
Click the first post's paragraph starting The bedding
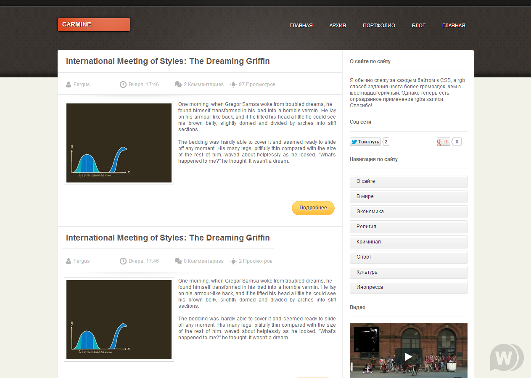(x=257, y=151)
